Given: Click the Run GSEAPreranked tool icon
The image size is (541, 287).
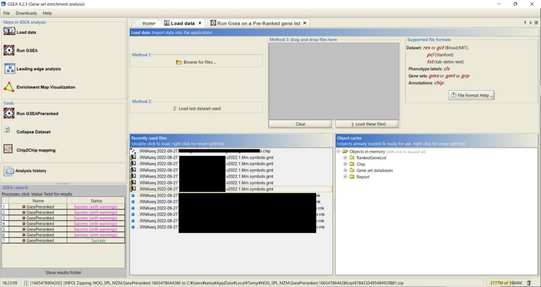Looking at the screenshot, I should point(9,113).
